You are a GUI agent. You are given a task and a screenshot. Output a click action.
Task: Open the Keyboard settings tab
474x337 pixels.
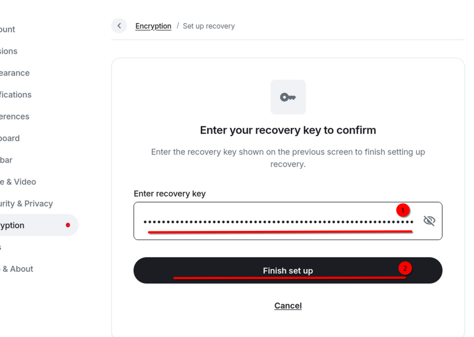tap(10, 138)
